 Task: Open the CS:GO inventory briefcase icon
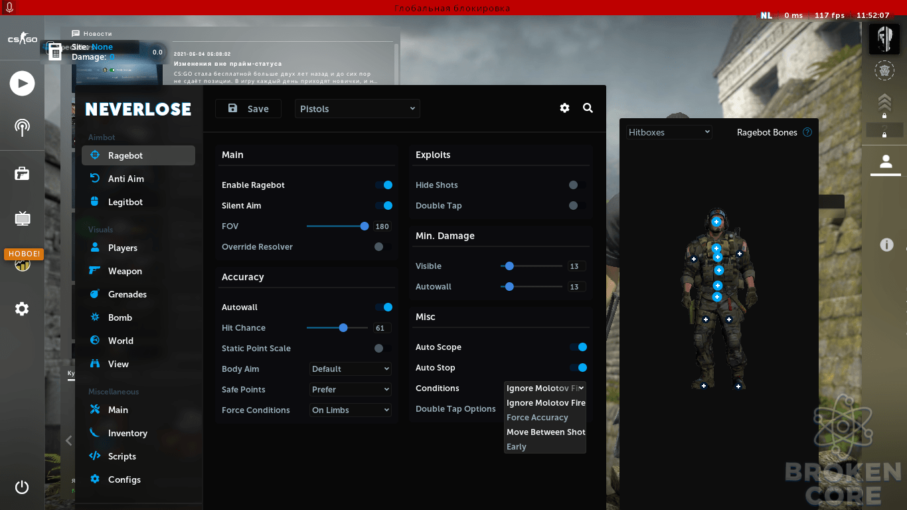coord(22,173)
